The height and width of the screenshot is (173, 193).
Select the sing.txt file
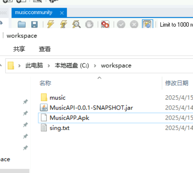pos(60,128)
